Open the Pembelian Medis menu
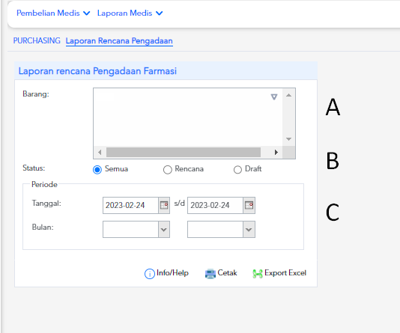The height and width of the screenshot is (333, 400). 53,13
